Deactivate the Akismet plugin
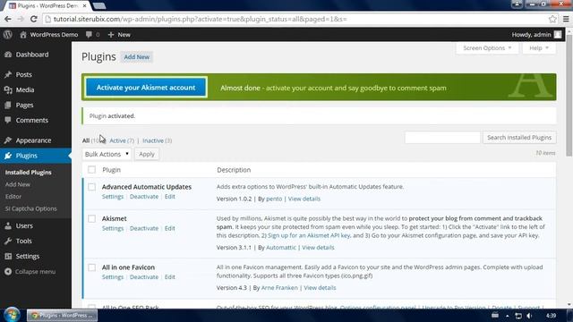 tap(144, 228)
